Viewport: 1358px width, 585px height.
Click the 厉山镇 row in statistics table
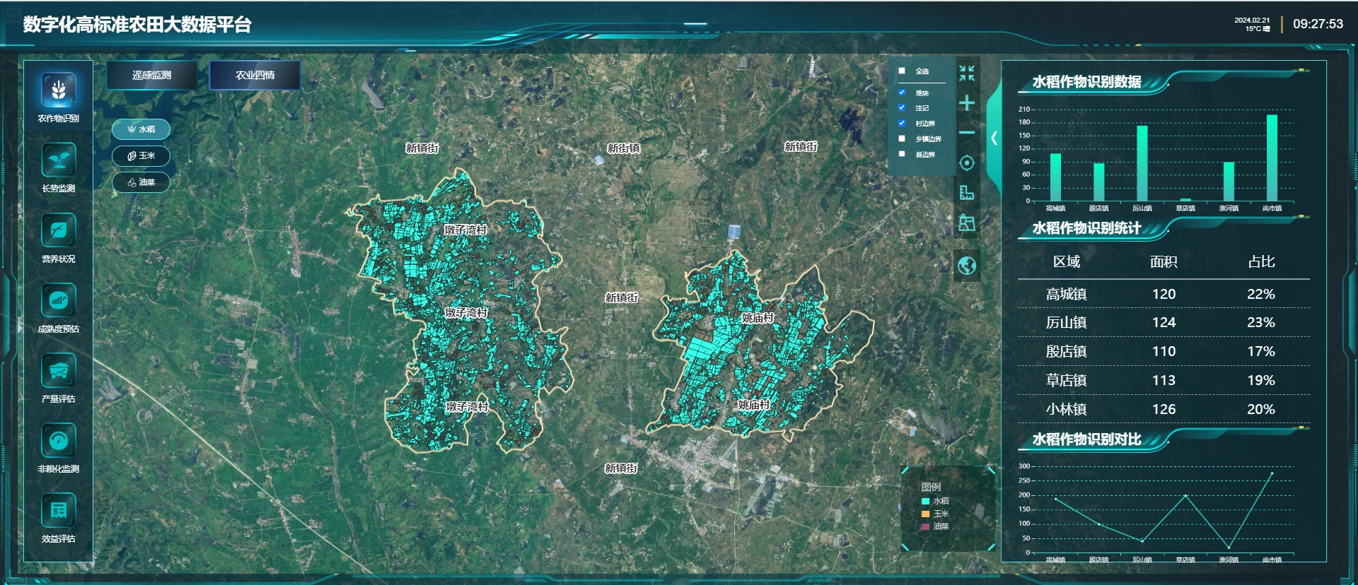tap(1163, 323)
